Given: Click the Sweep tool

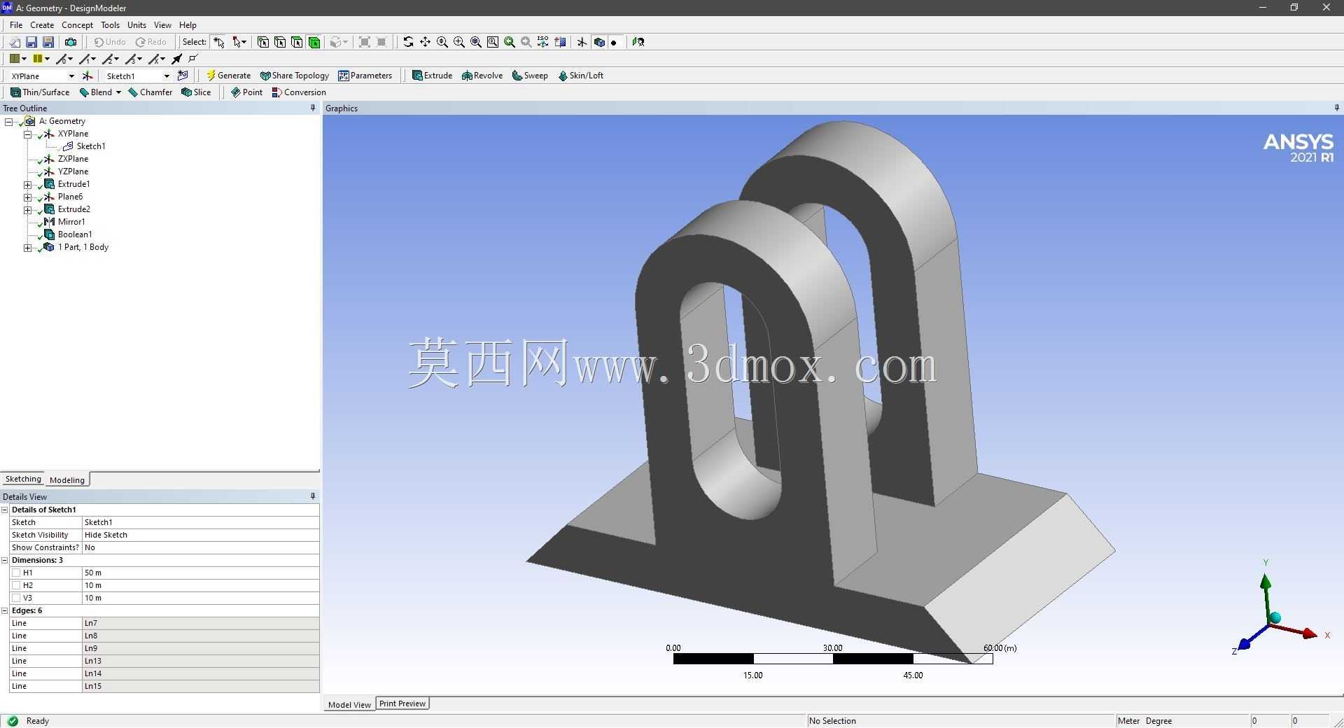Looking at the screenshot, I should pyautogui.click(x=530, y=76).
